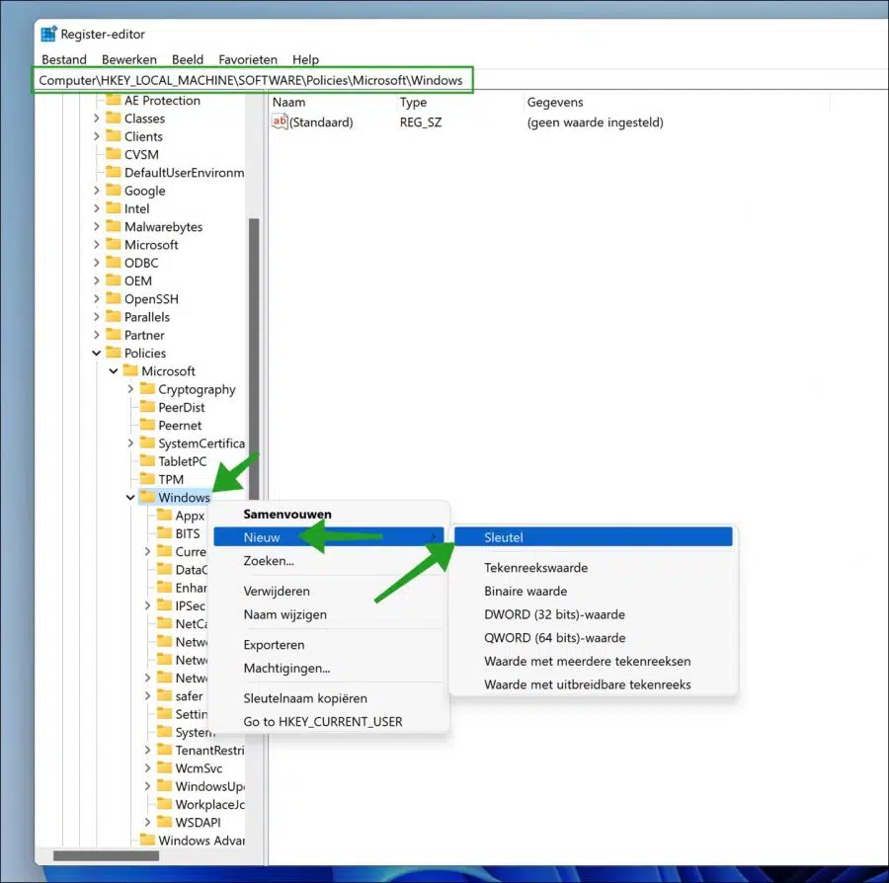Select Waarde met meerdere tekenreeksen
The image size is (889, 883).
pyautogui.click(x=594, y=661)
